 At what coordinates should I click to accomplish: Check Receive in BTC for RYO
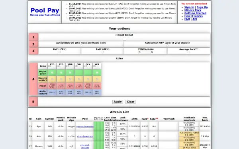pos(52,79)
